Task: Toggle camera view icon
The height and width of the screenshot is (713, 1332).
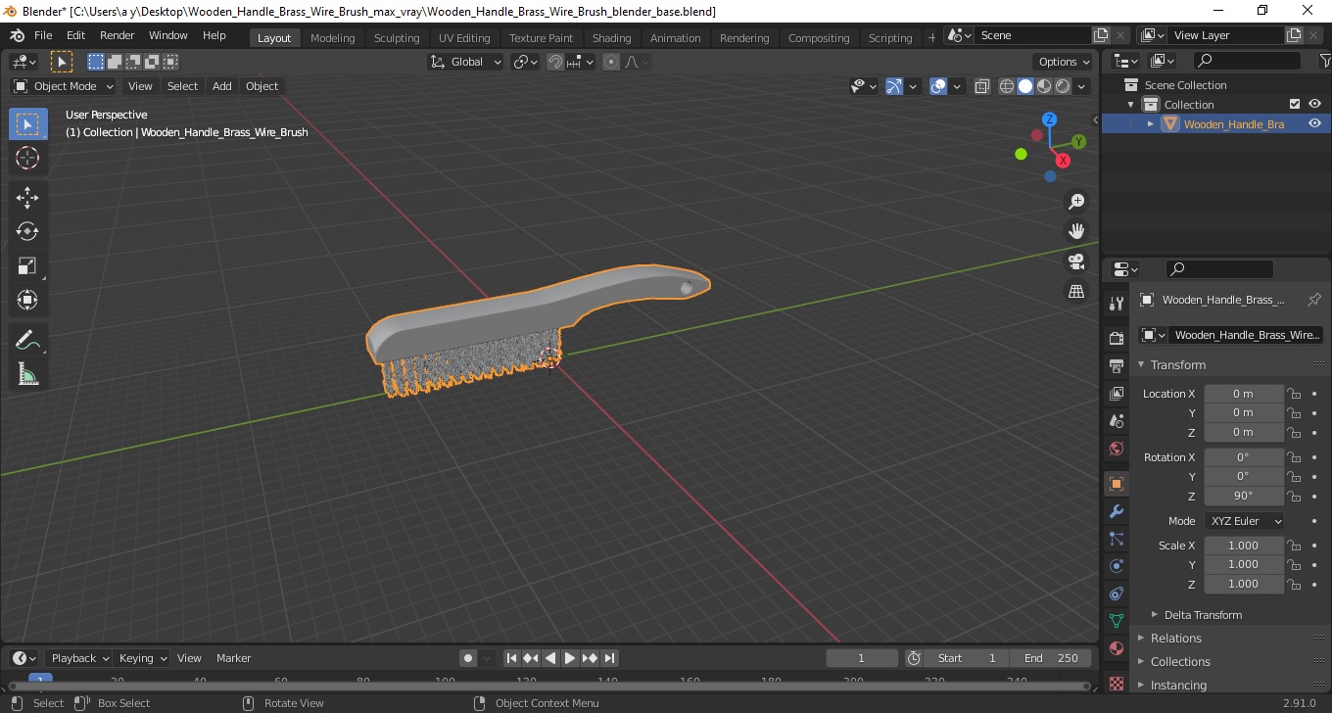Action: point(1076,261)
